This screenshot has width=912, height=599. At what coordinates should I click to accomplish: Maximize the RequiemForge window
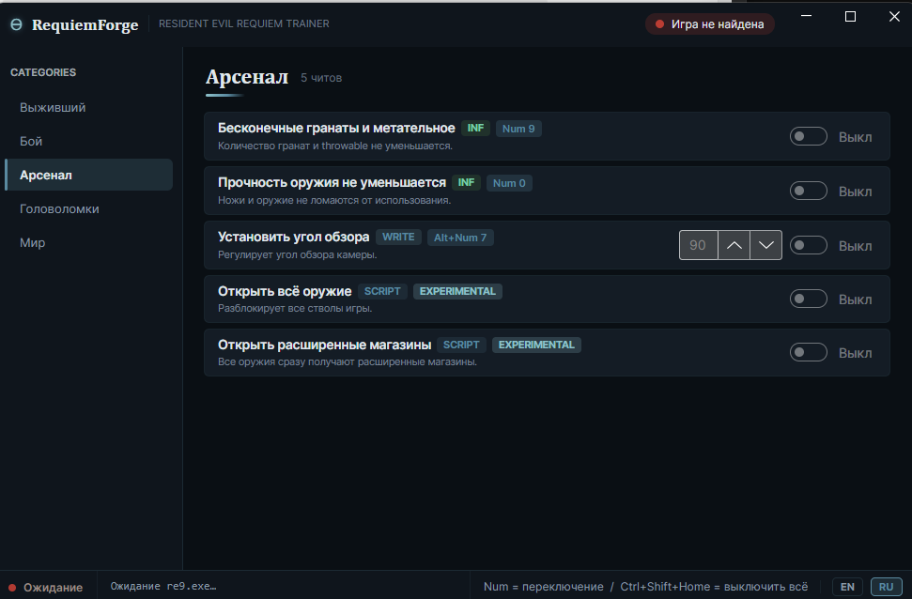point(850,16)
